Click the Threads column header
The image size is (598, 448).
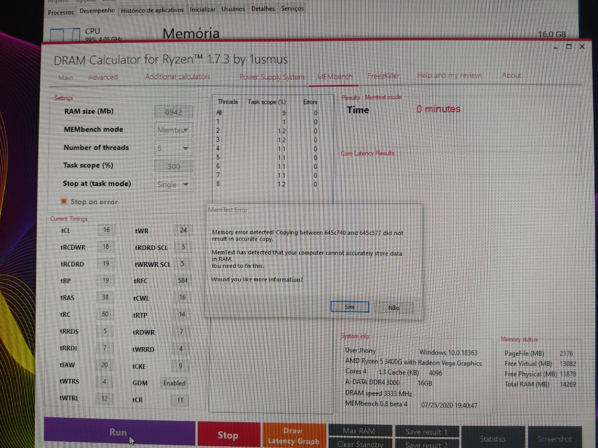point(228,102)
